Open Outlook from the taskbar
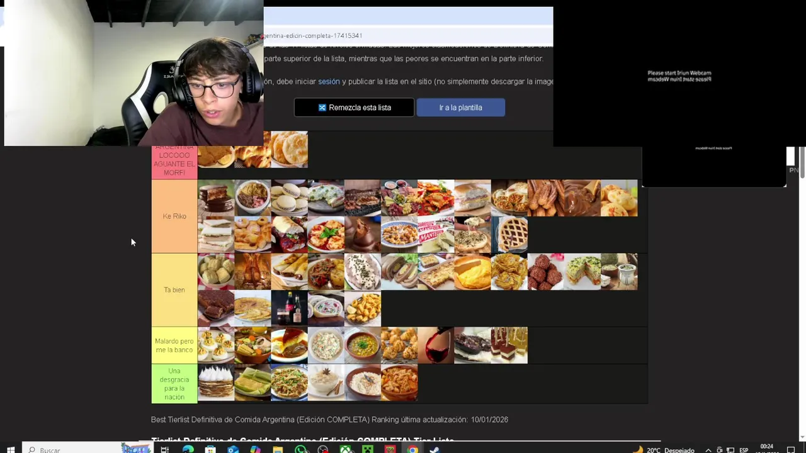 232,450
